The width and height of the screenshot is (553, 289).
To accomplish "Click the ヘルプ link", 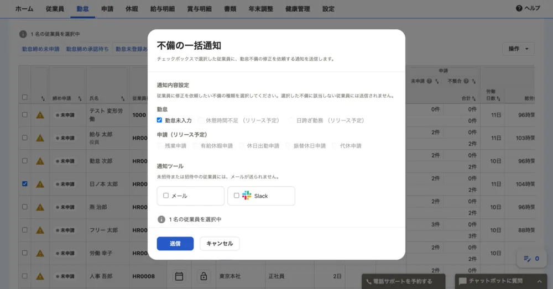I will tap(528, 8).
